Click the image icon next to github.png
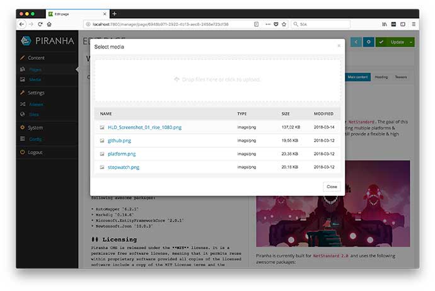435x291 pixels. [101, 140]
